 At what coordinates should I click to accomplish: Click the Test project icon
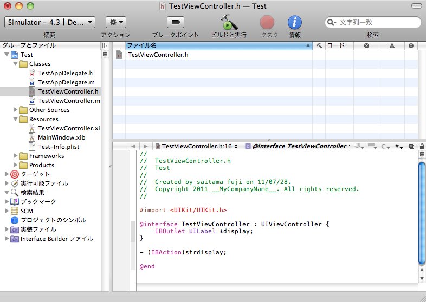pos(15,55)
